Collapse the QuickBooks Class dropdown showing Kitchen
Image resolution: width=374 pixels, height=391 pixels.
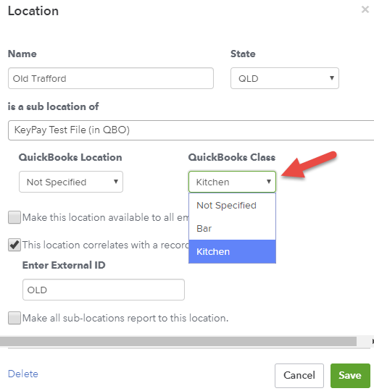click(232, 182)
